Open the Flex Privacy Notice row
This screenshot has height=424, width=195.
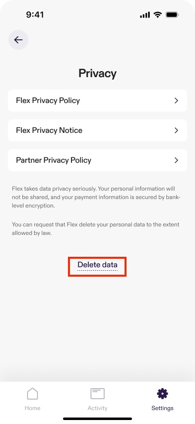(97, 130)
